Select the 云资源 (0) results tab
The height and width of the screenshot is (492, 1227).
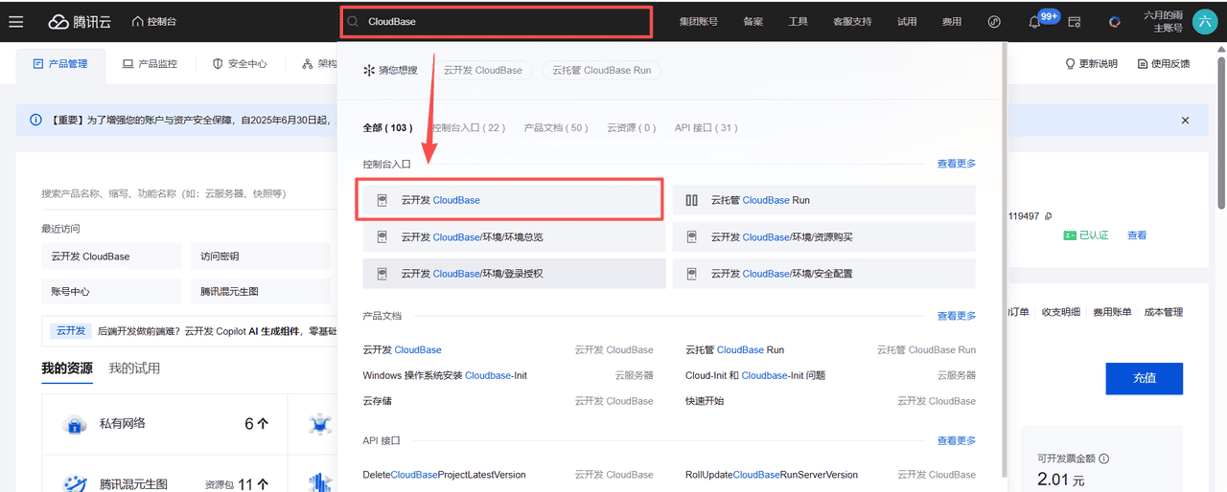click(x=631, y=127)
